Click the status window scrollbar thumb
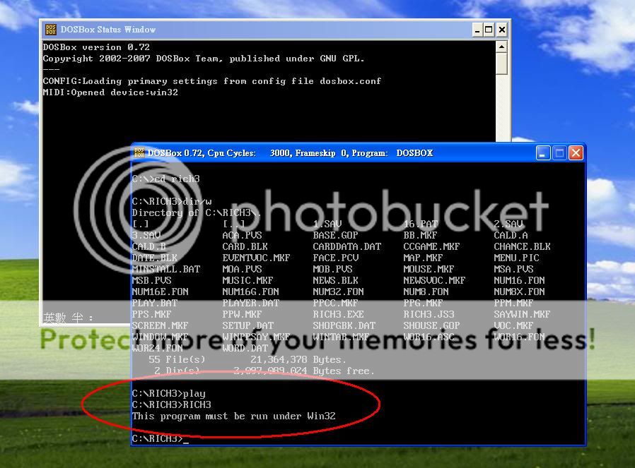This screenshot has height=468, width=635. point(501,64)
